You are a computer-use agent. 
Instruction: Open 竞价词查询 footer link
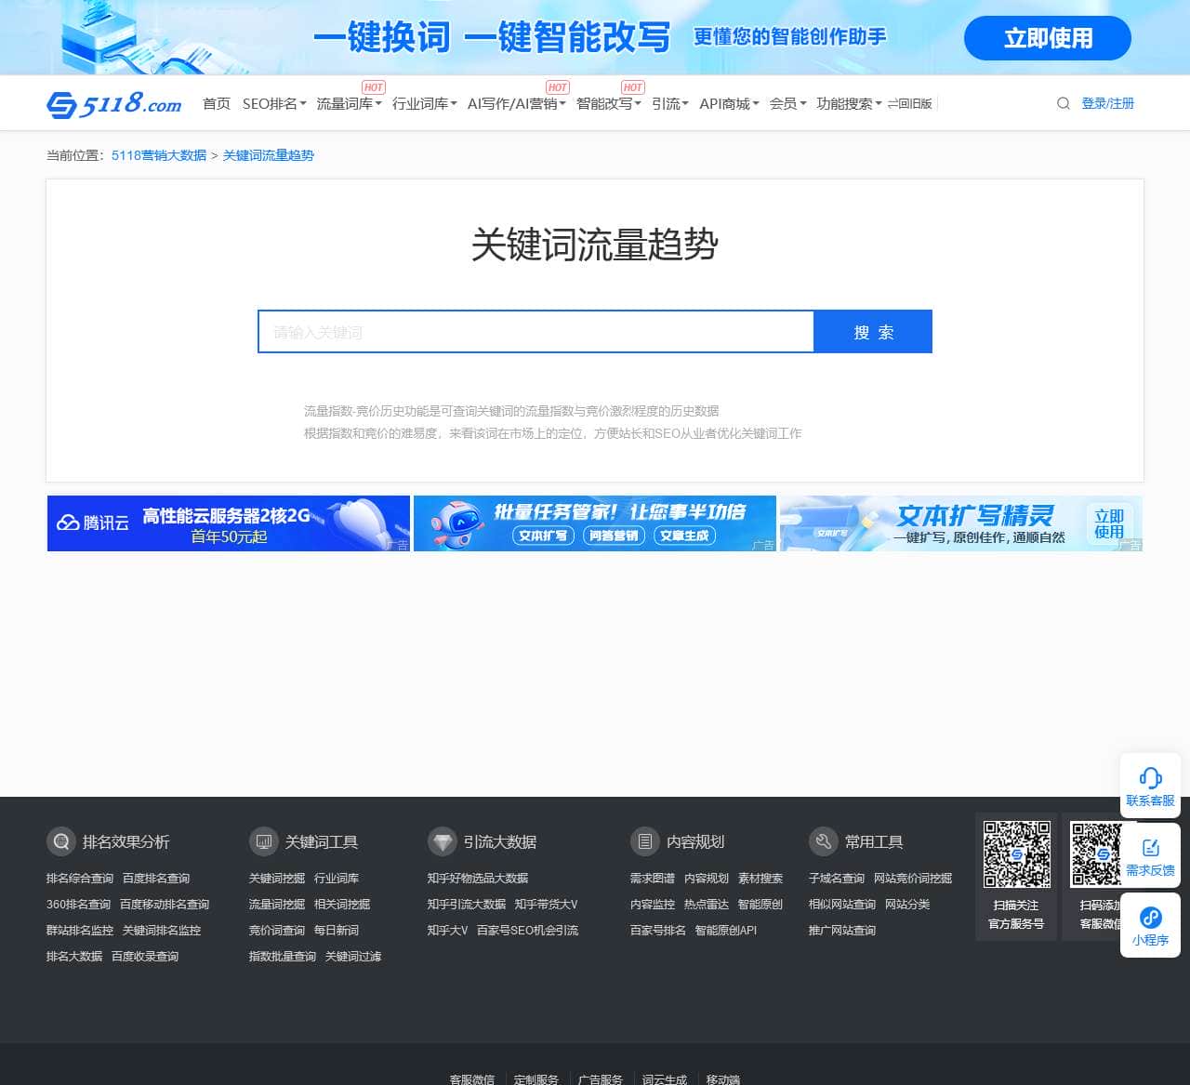[x=277, y=931]
